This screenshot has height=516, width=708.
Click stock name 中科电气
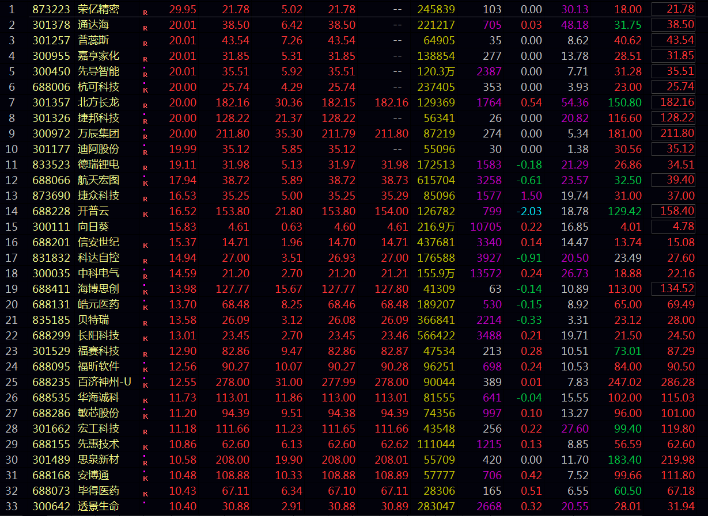click(99, 273)
